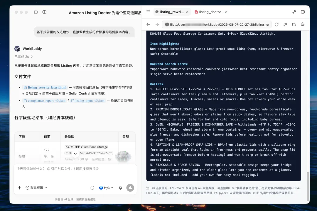Screen dimensions: 317x211
Task: Click the red file icon on listing_doctor tab
Action: [196, 12]
